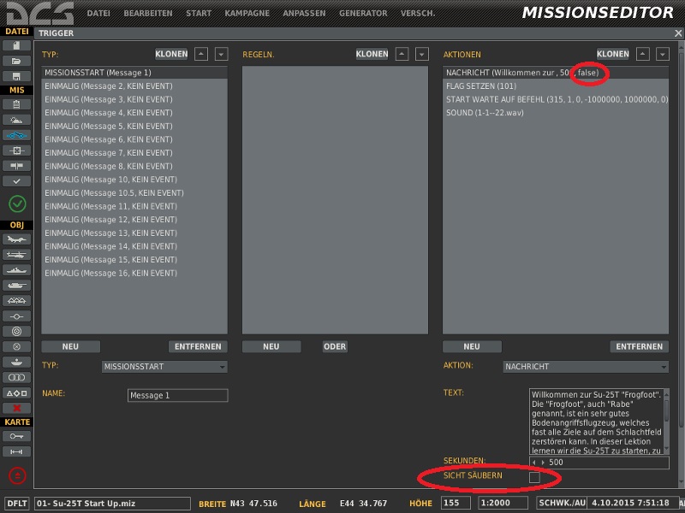Add a helicopter group via the helicopter icon
This screenshot has height=513, width=685.
(x=16, y=255)
